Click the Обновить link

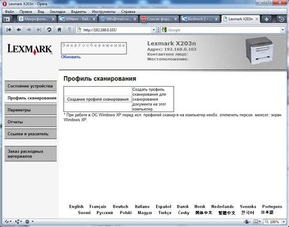(71, 57)
